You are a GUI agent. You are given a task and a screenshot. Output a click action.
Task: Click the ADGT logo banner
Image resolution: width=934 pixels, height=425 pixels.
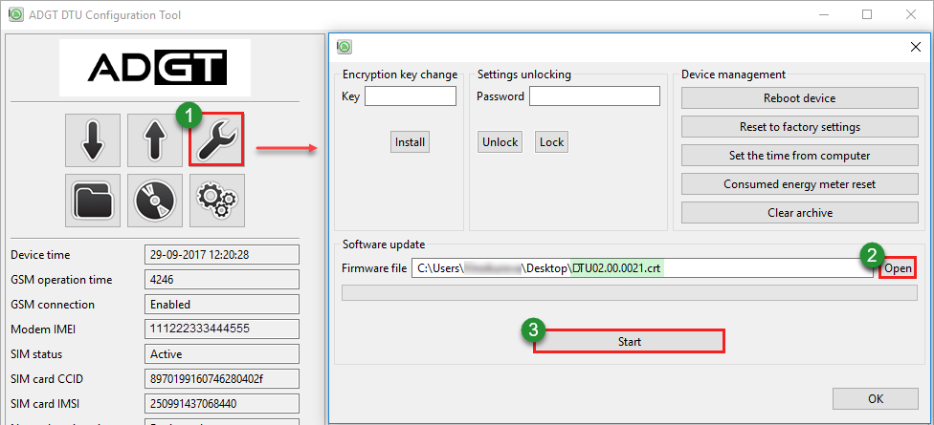pyautogui.click(x=155, y=67)
